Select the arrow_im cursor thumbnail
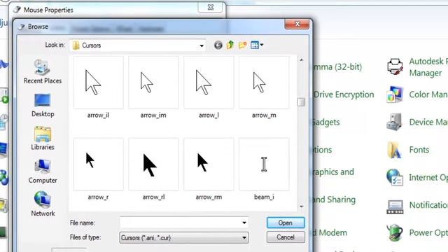 point(153,83)
